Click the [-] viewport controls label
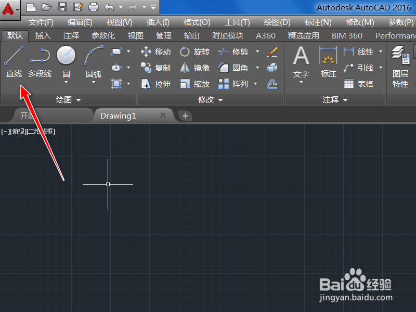 click(6, 132)
